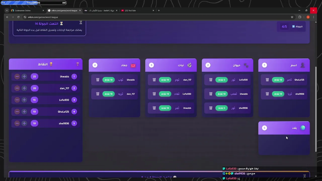Click the box icon in the جماد header
The image size is (322, 181).
click(133, 65)
